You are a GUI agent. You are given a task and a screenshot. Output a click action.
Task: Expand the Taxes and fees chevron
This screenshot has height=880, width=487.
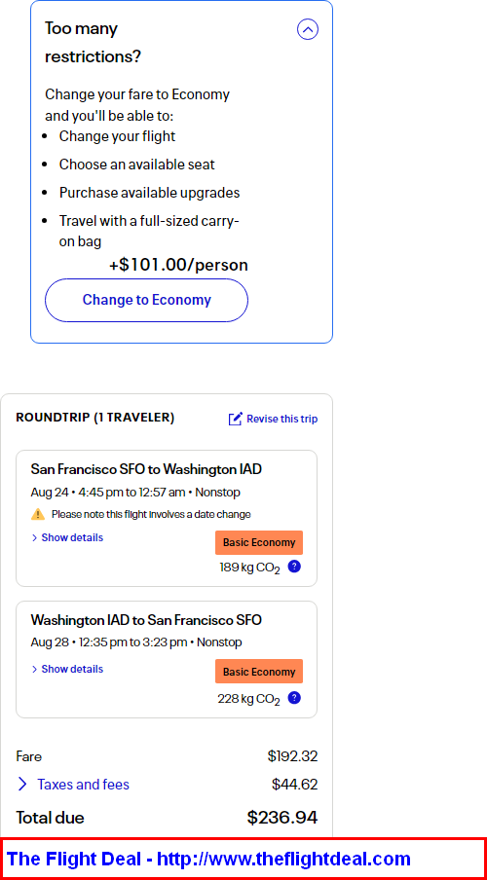[22, 784]
